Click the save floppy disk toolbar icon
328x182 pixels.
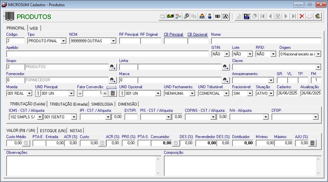click(247, 16)
